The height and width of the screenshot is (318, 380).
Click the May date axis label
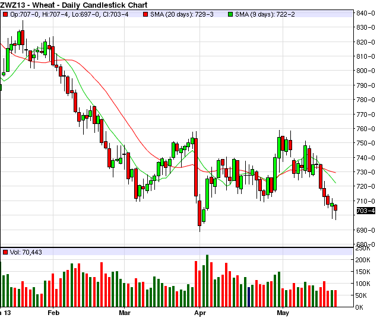click(x=283, y=313)
